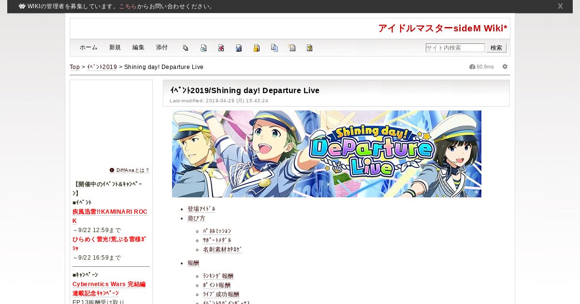Click the ｲﾍﾞﾝﾄ2019 breadcrumb link
This screenshot has width=580, height=304.
coord(102,67)
